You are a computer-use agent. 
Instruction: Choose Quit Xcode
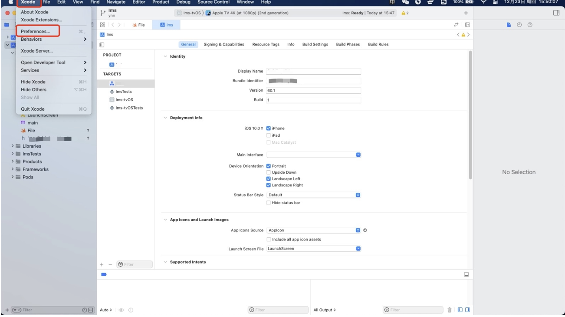click(53, 109)
